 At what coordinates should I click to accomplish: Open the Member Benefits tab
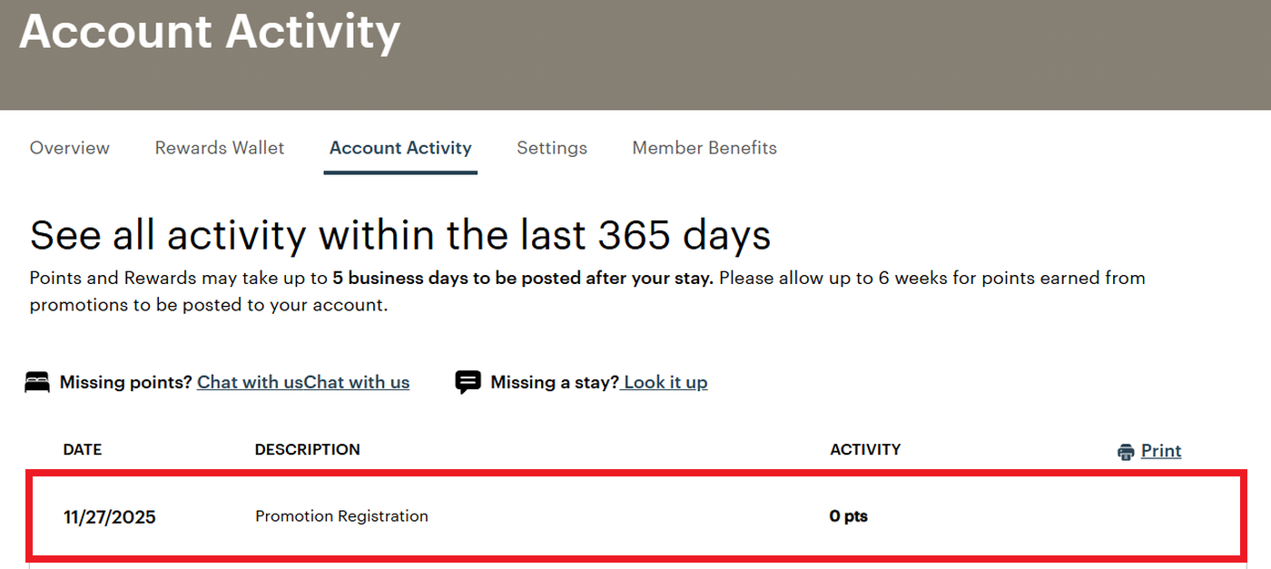click(x=704, y=148)
